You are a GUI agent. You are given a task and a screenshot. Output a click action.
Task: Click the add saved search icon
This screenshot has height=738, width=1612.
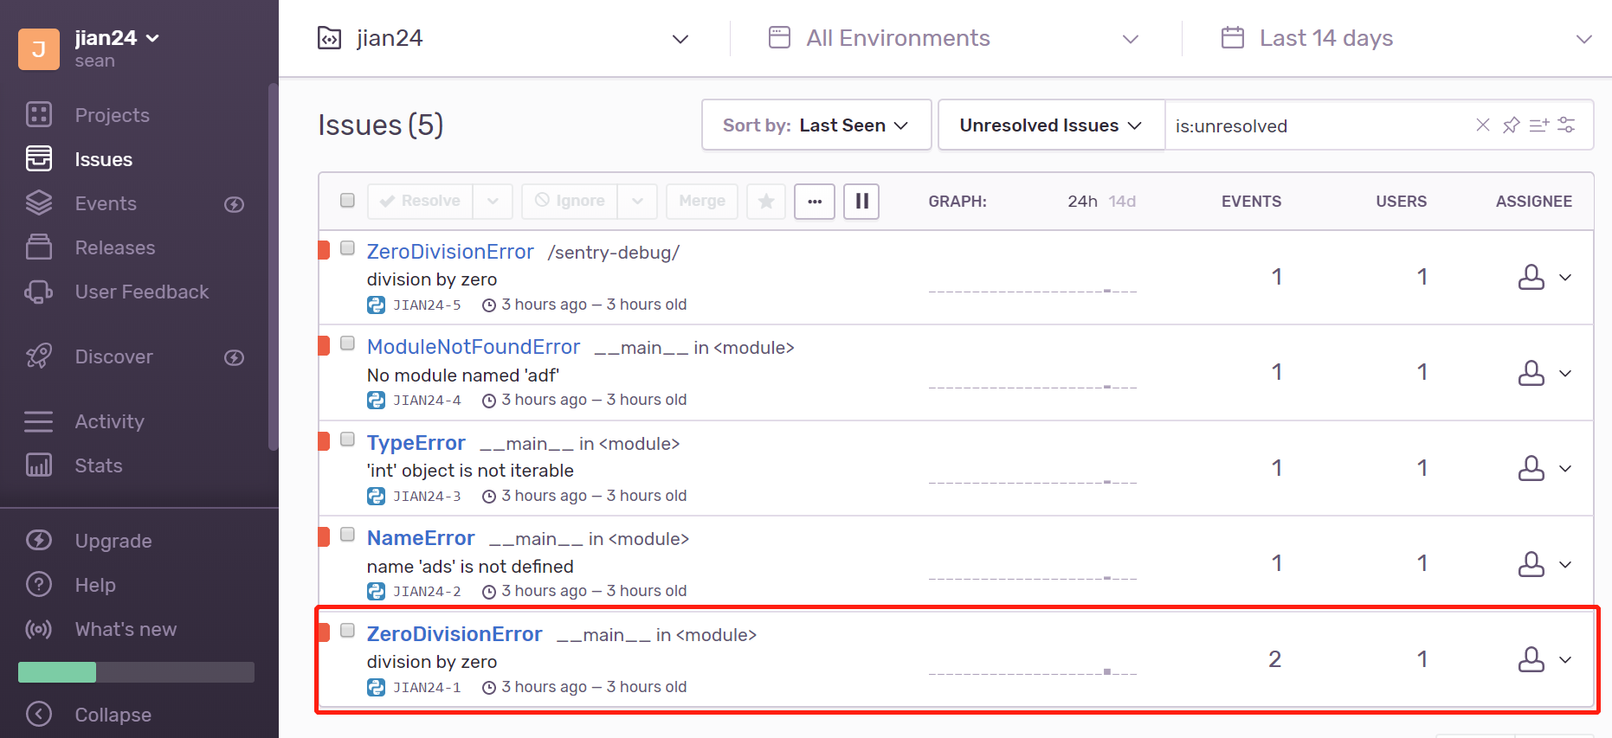[x=1538, y=125]
